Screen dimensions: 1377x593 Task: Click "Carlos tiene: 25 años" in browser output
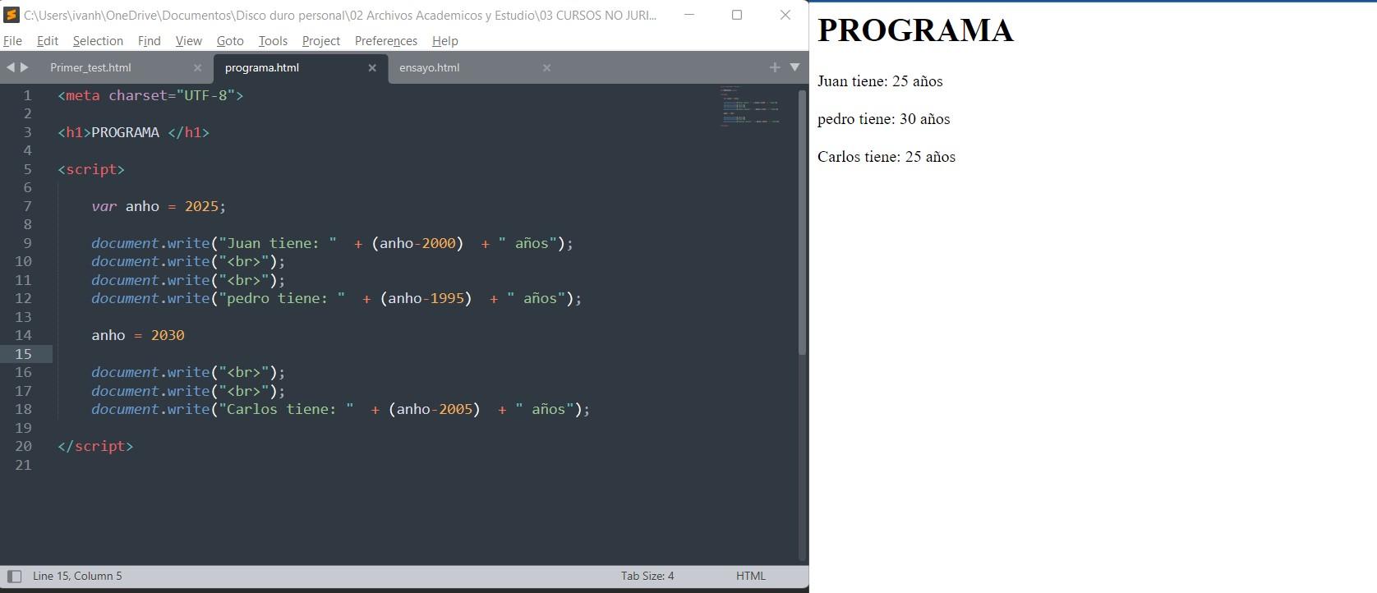pyautogui.click(x=887, y=157)
